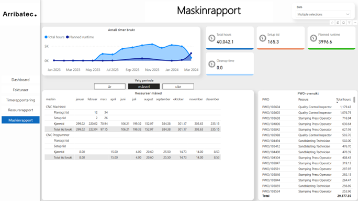358x201 pixels.
Task: Click CNC Programmer Kjøretid august value 20.60
Action: [x=150, y=152]
